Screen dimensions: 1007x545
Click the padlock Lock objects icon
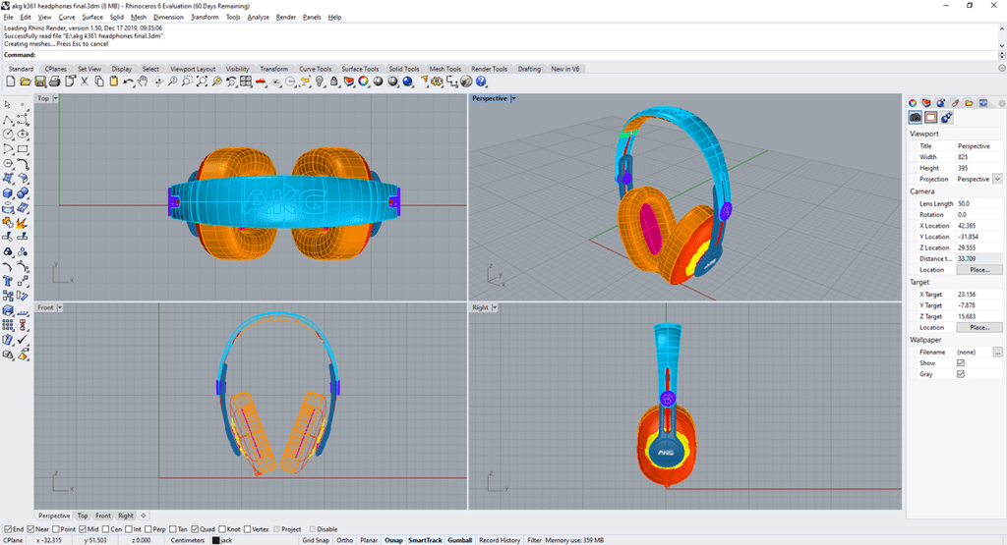[x=334, y=82]
